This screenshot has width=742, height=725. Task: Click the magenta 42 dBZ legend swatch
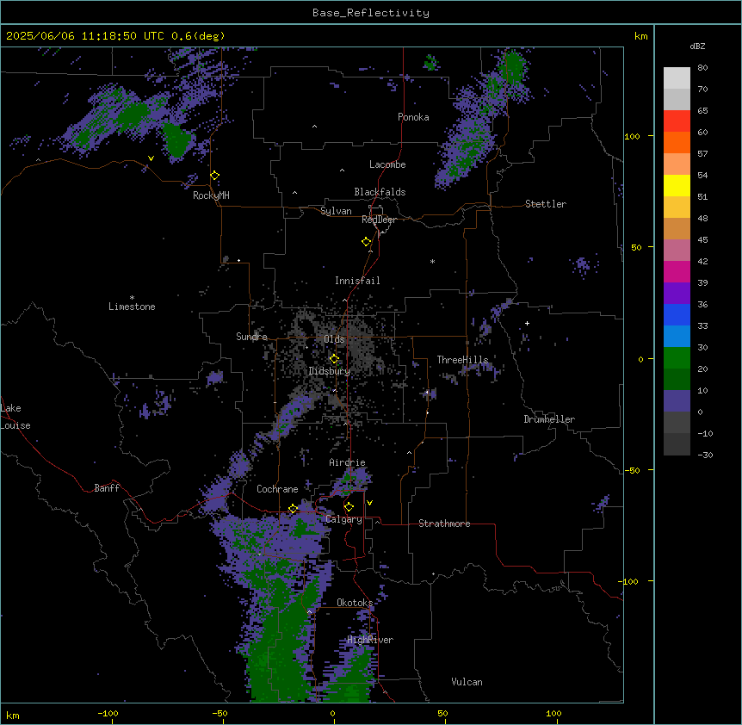(677, 271)
